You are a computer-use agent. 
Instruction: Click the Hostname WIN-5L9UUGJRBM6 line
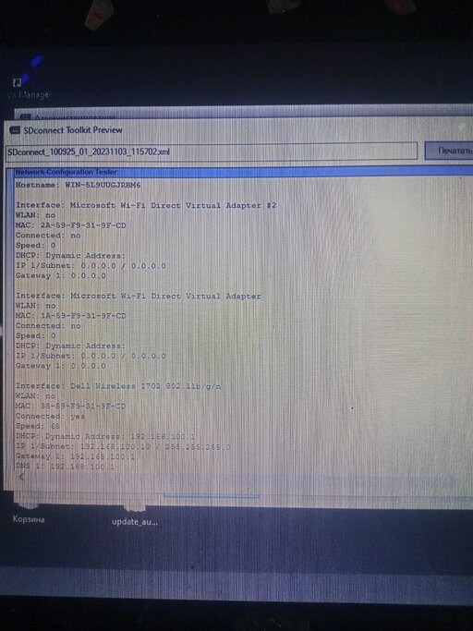point(79,185)
